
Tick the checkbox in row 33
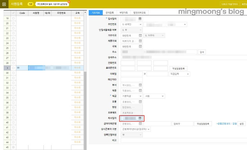click(13, 88)
